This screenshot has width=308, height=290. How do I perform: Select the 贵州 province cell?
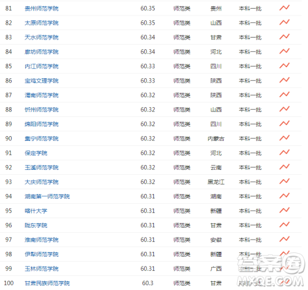tap(216, 9)
